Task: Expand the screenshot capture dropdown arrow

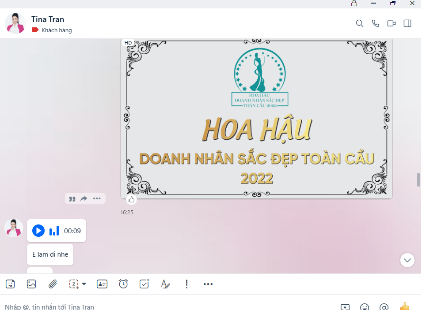Action: (84, 284)
